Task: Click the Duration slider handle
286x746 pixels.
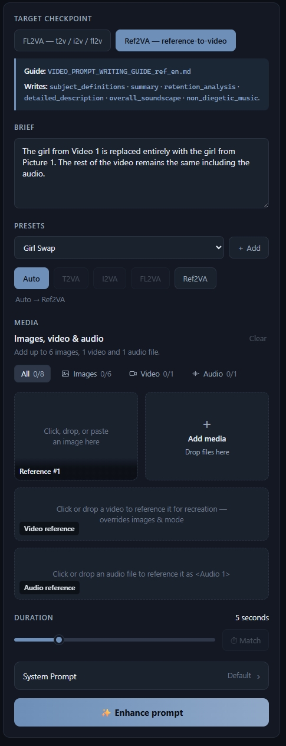Action: (59, 640)
